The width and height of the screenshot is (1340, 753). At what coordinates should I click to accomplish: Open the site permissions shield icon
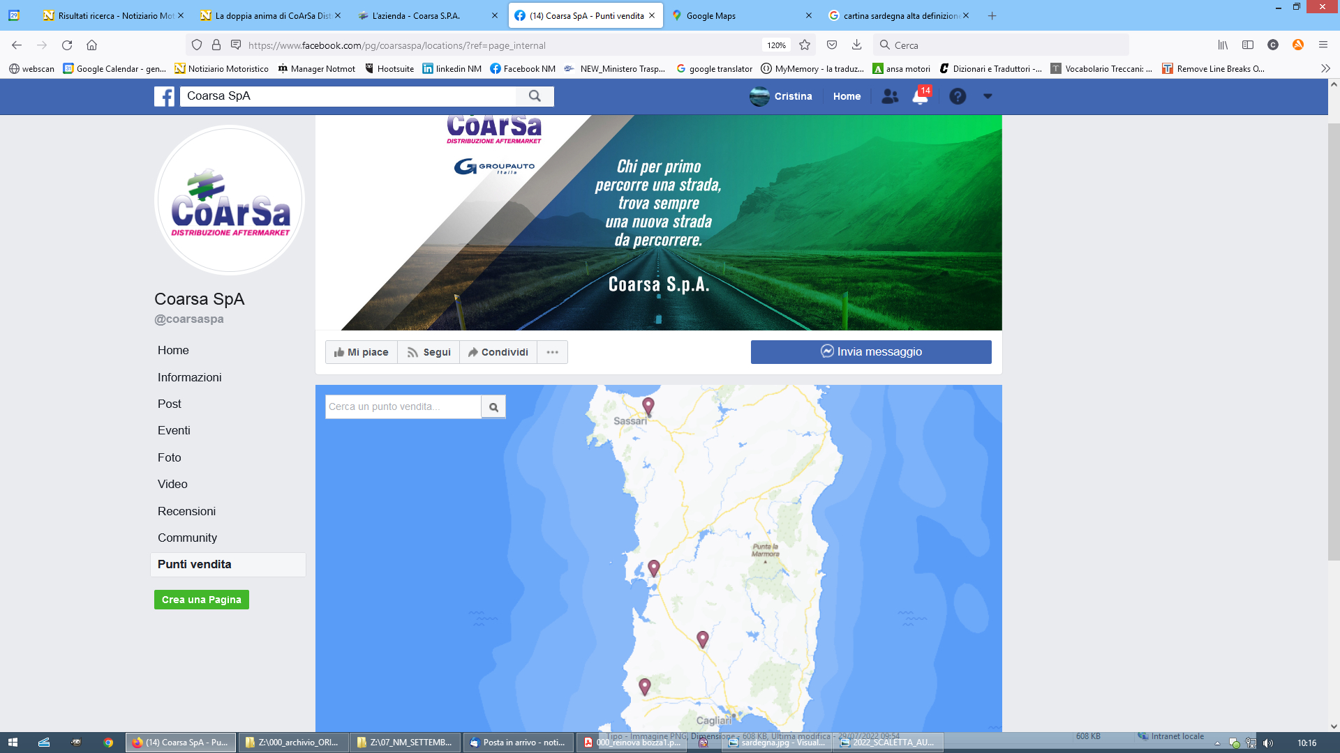coord(197,45)
